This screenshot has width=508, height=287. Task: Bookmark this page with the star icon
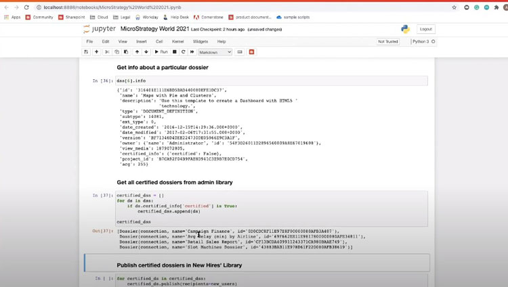click(x=454, y=7)
